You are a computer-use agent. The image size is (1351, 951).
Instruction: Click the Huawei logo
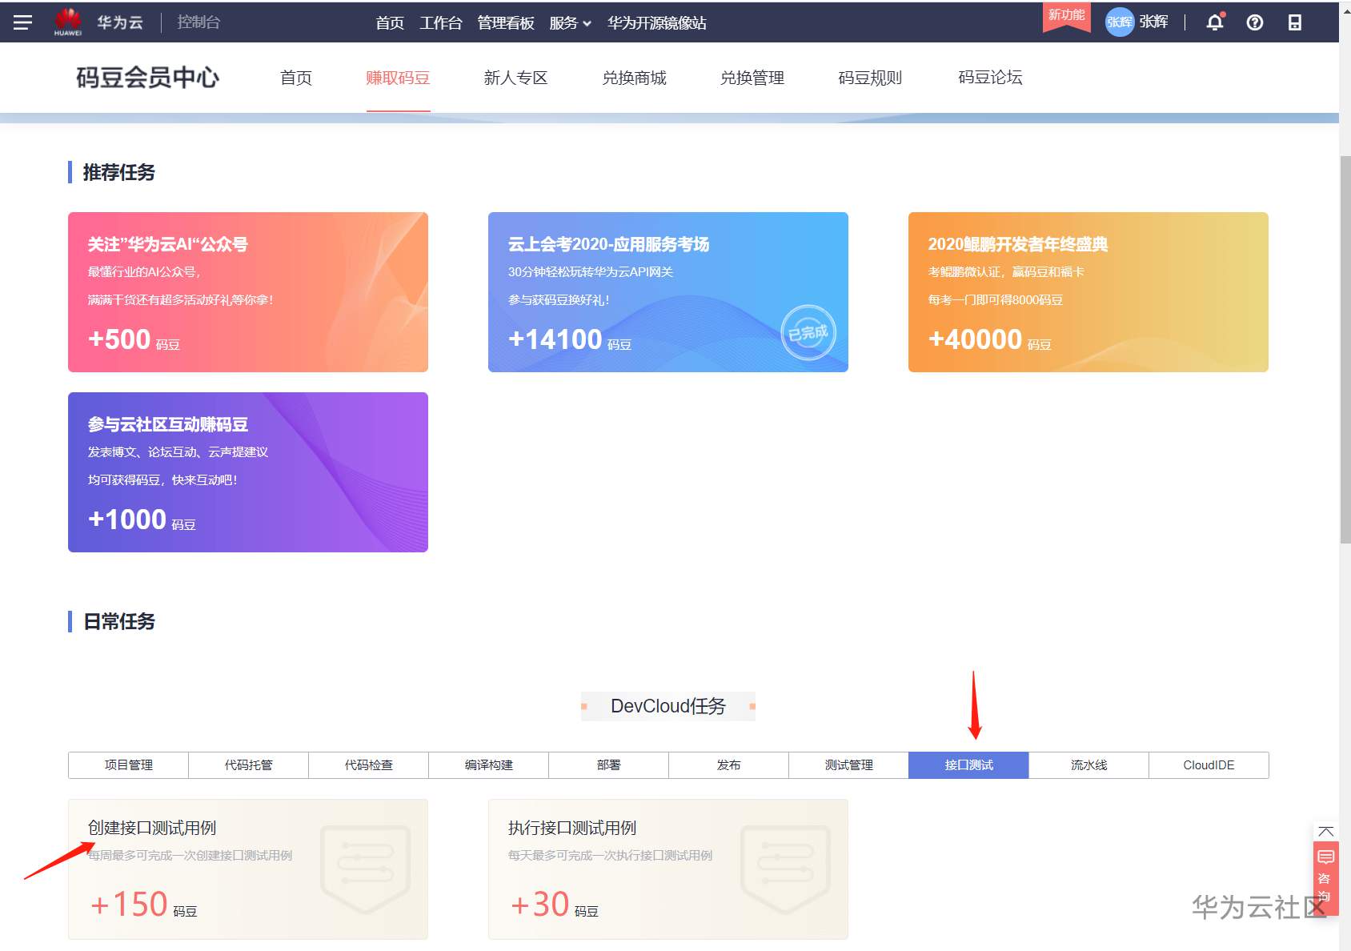click(x=68, y=22)
